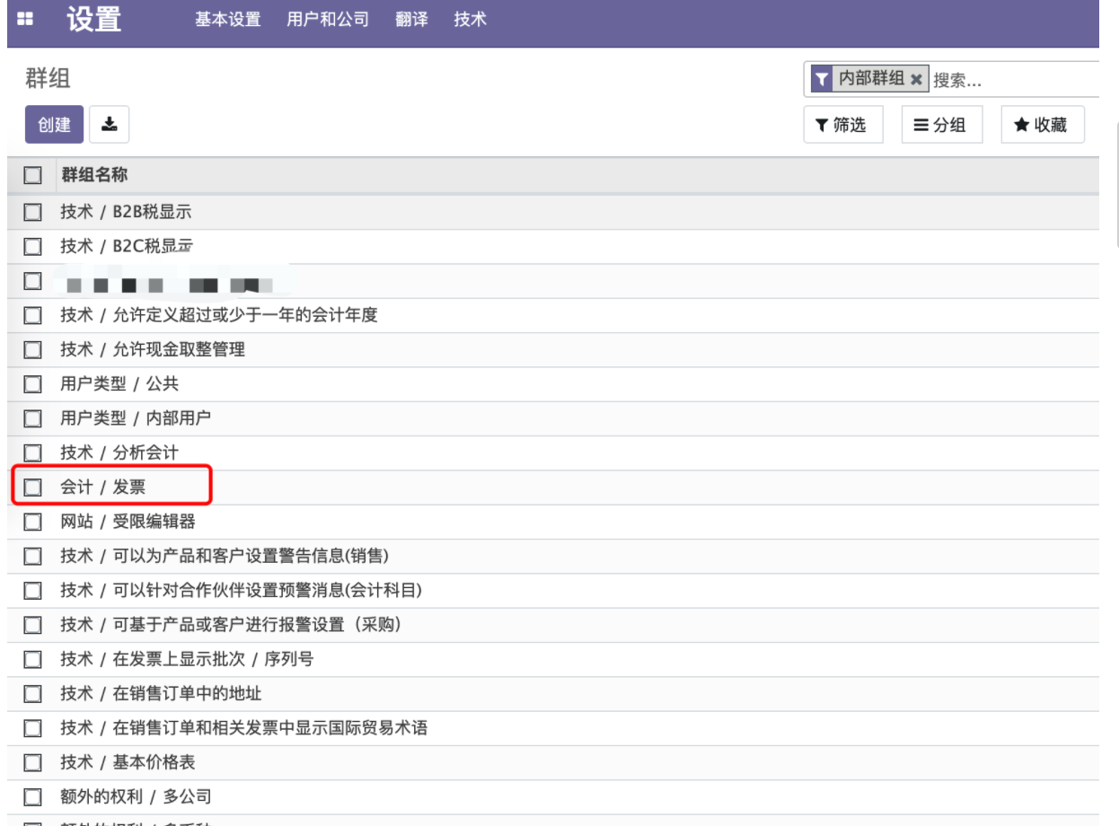1119x826 pixels.
Task: Open 在销售订单和相关发票中显示国际贸易术语 group
Action: pos(243,728)
